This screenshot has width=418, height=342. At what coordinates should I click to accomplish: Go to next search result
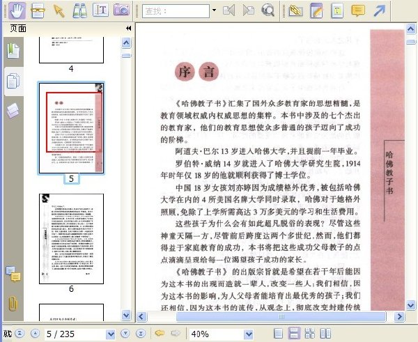pos(249,11)
